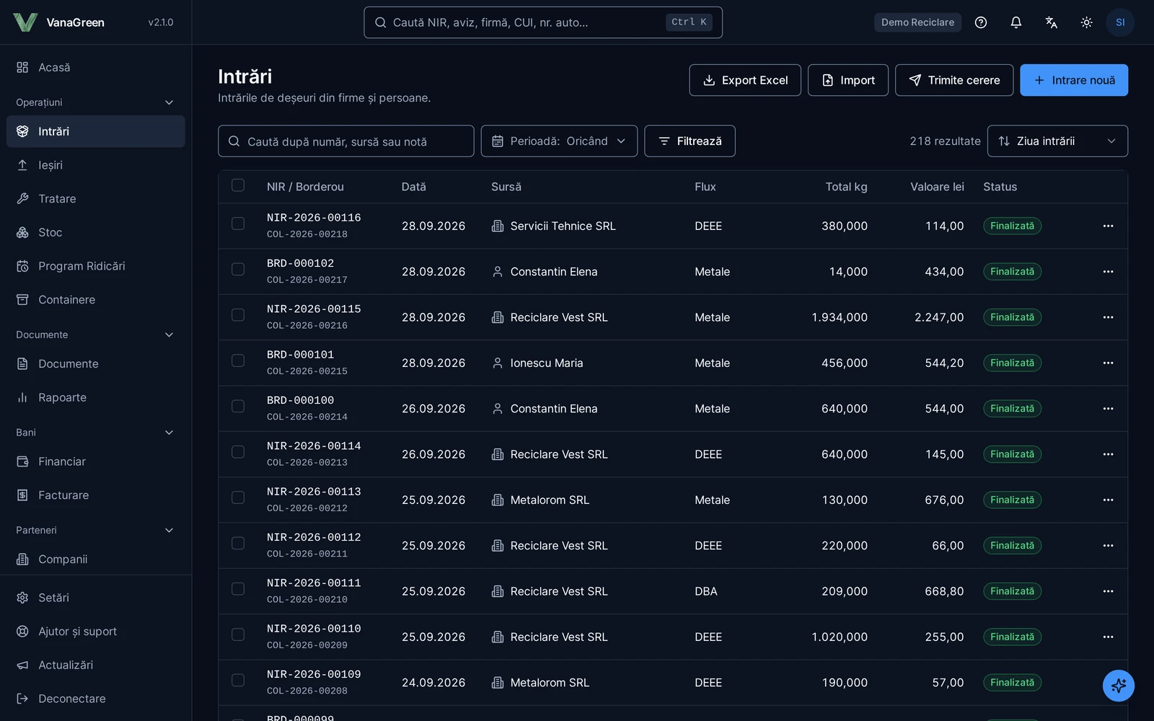Go to Ieșiri in the sidebar
1154x721 pixels.
95,165
